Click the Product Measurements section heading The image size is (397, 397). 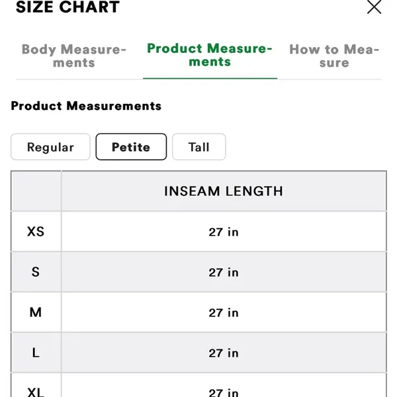click(86, 106)
